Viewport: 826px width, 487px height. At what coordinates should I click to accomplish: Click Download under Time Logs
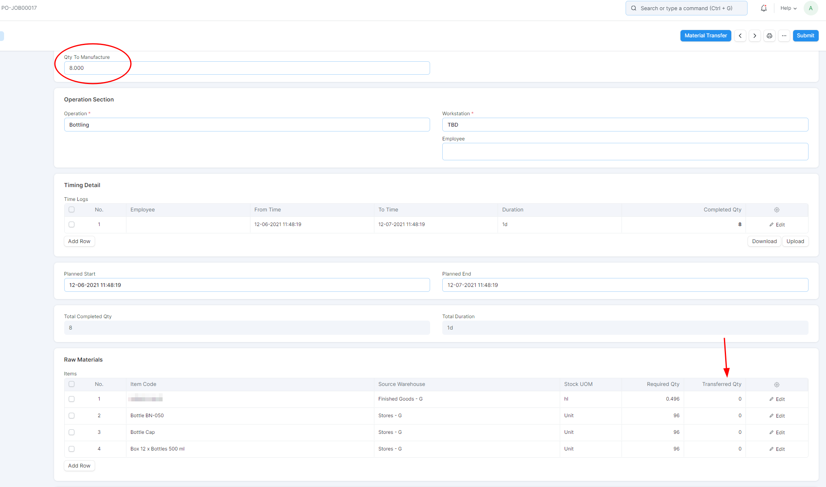pyautogui.click(x=764, y=241)
